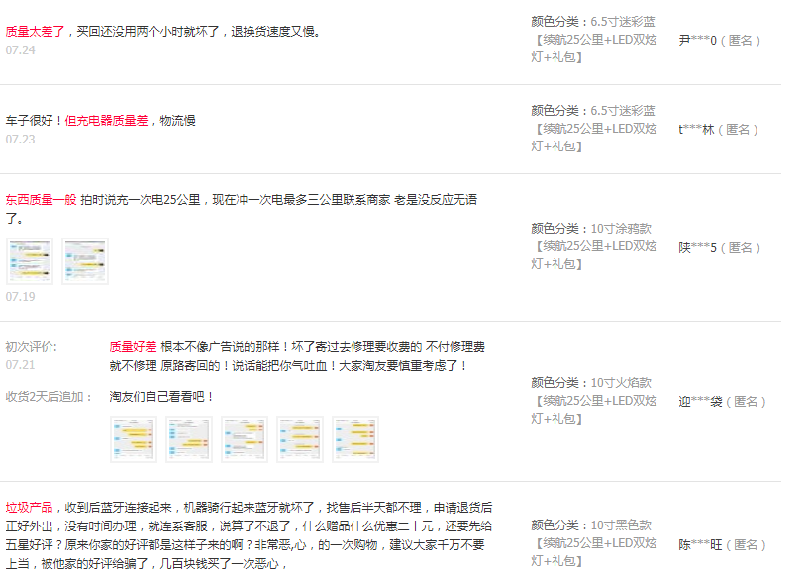Click reviewer name 迎***袋(匿名)
This screenshot has height=573, width=807.
tap(723, 402)
